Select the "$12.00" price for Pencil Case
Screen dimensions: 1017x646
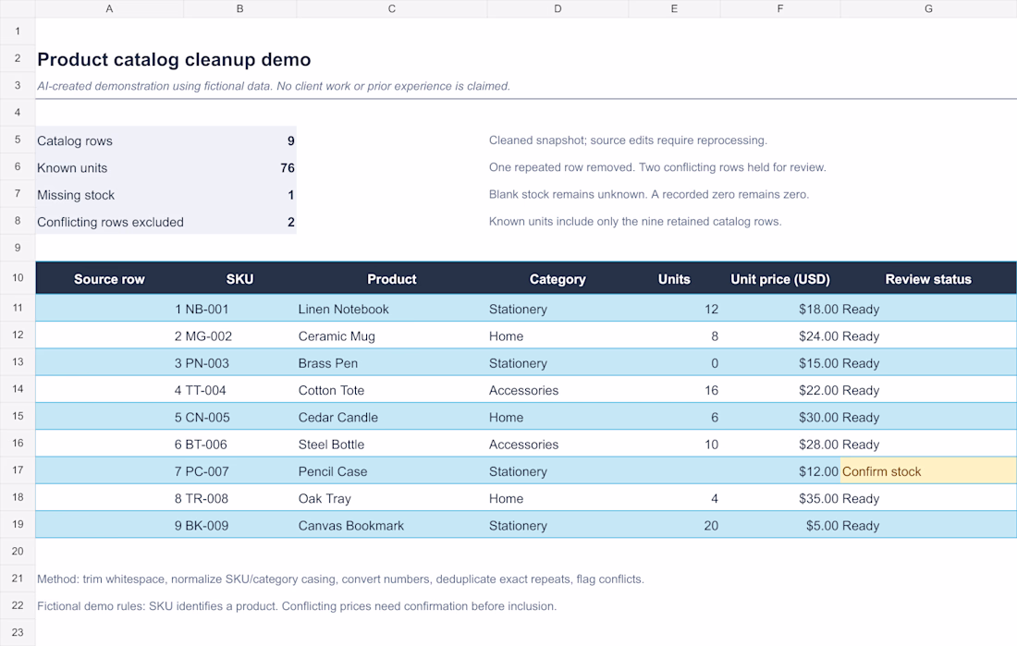(x=780, y=471)
